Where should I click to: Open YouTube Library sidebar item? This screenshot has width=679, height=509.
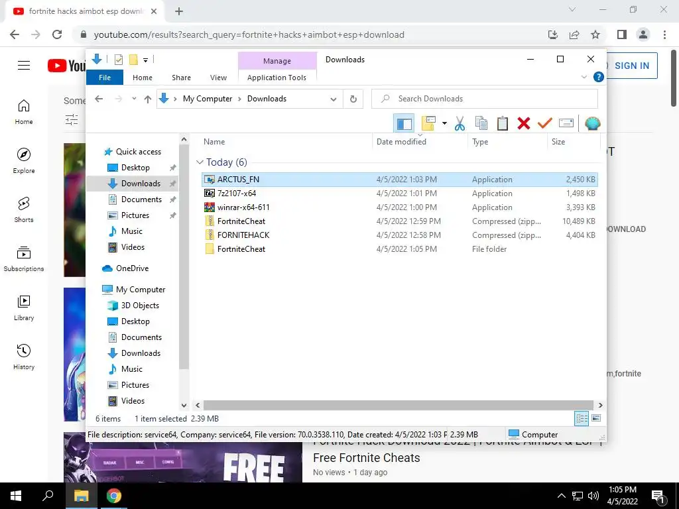click(24, 308)
